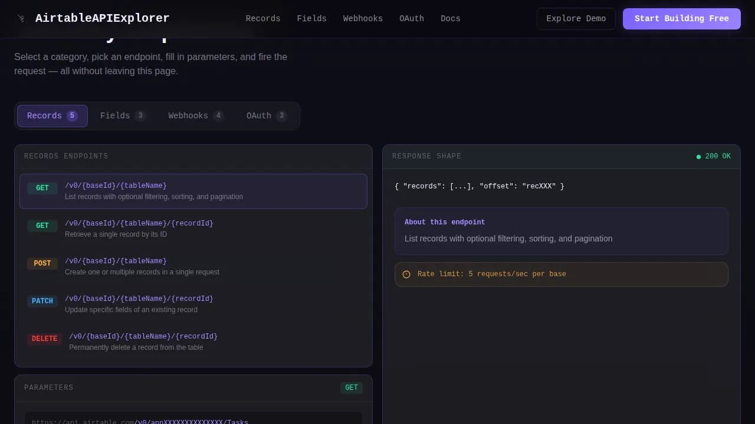Image resolution: width=755 pixels, height=424 pixels.
Task: Select the permanently delete record endpoint
Action: click(193, 342)
